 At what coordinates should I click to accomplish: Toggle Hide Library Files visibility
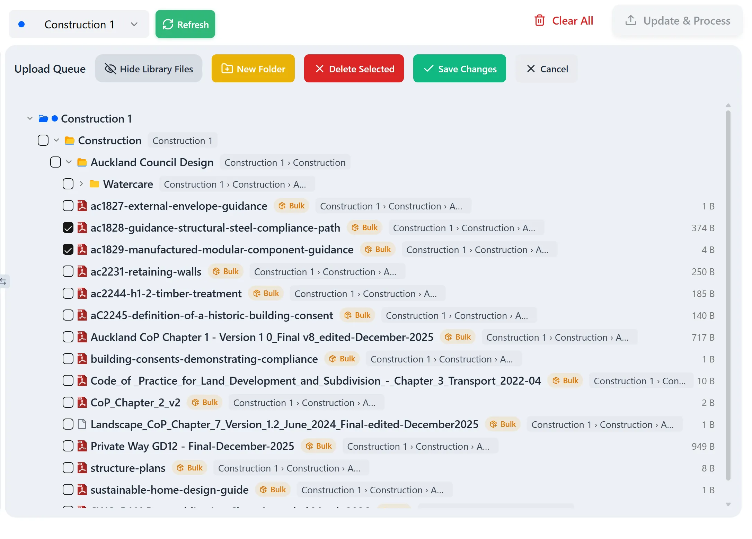point(149,69)
